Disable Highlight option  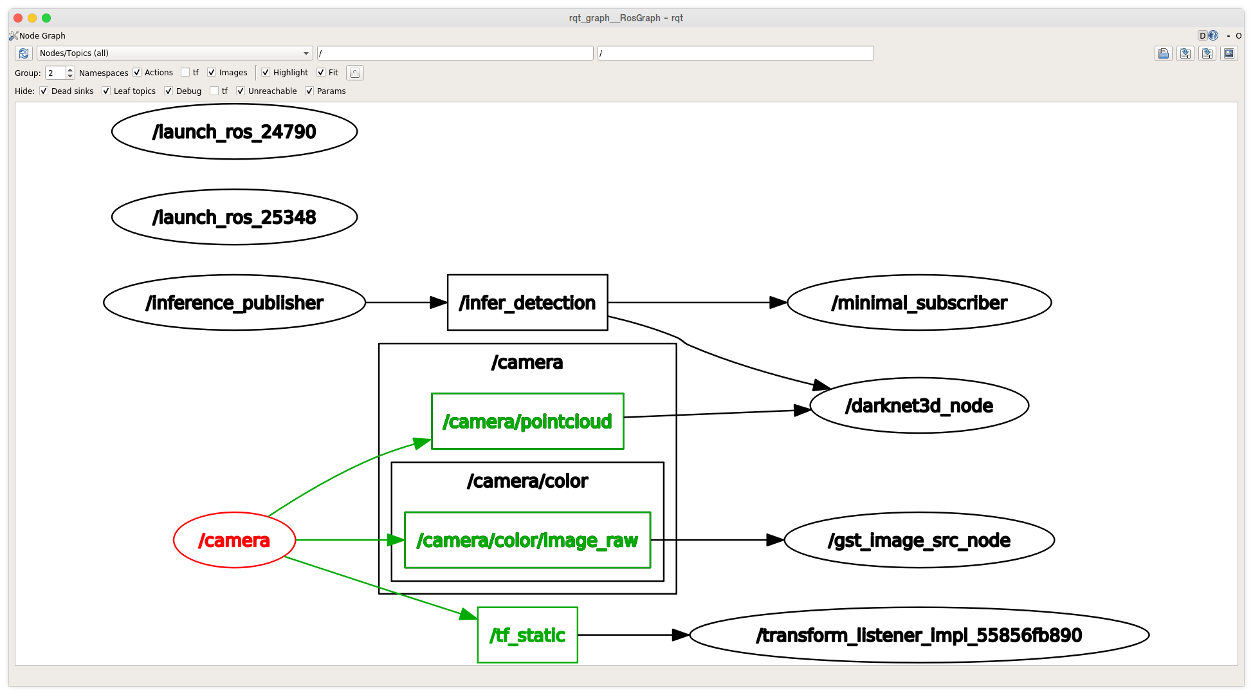click(x=266, y=73)
